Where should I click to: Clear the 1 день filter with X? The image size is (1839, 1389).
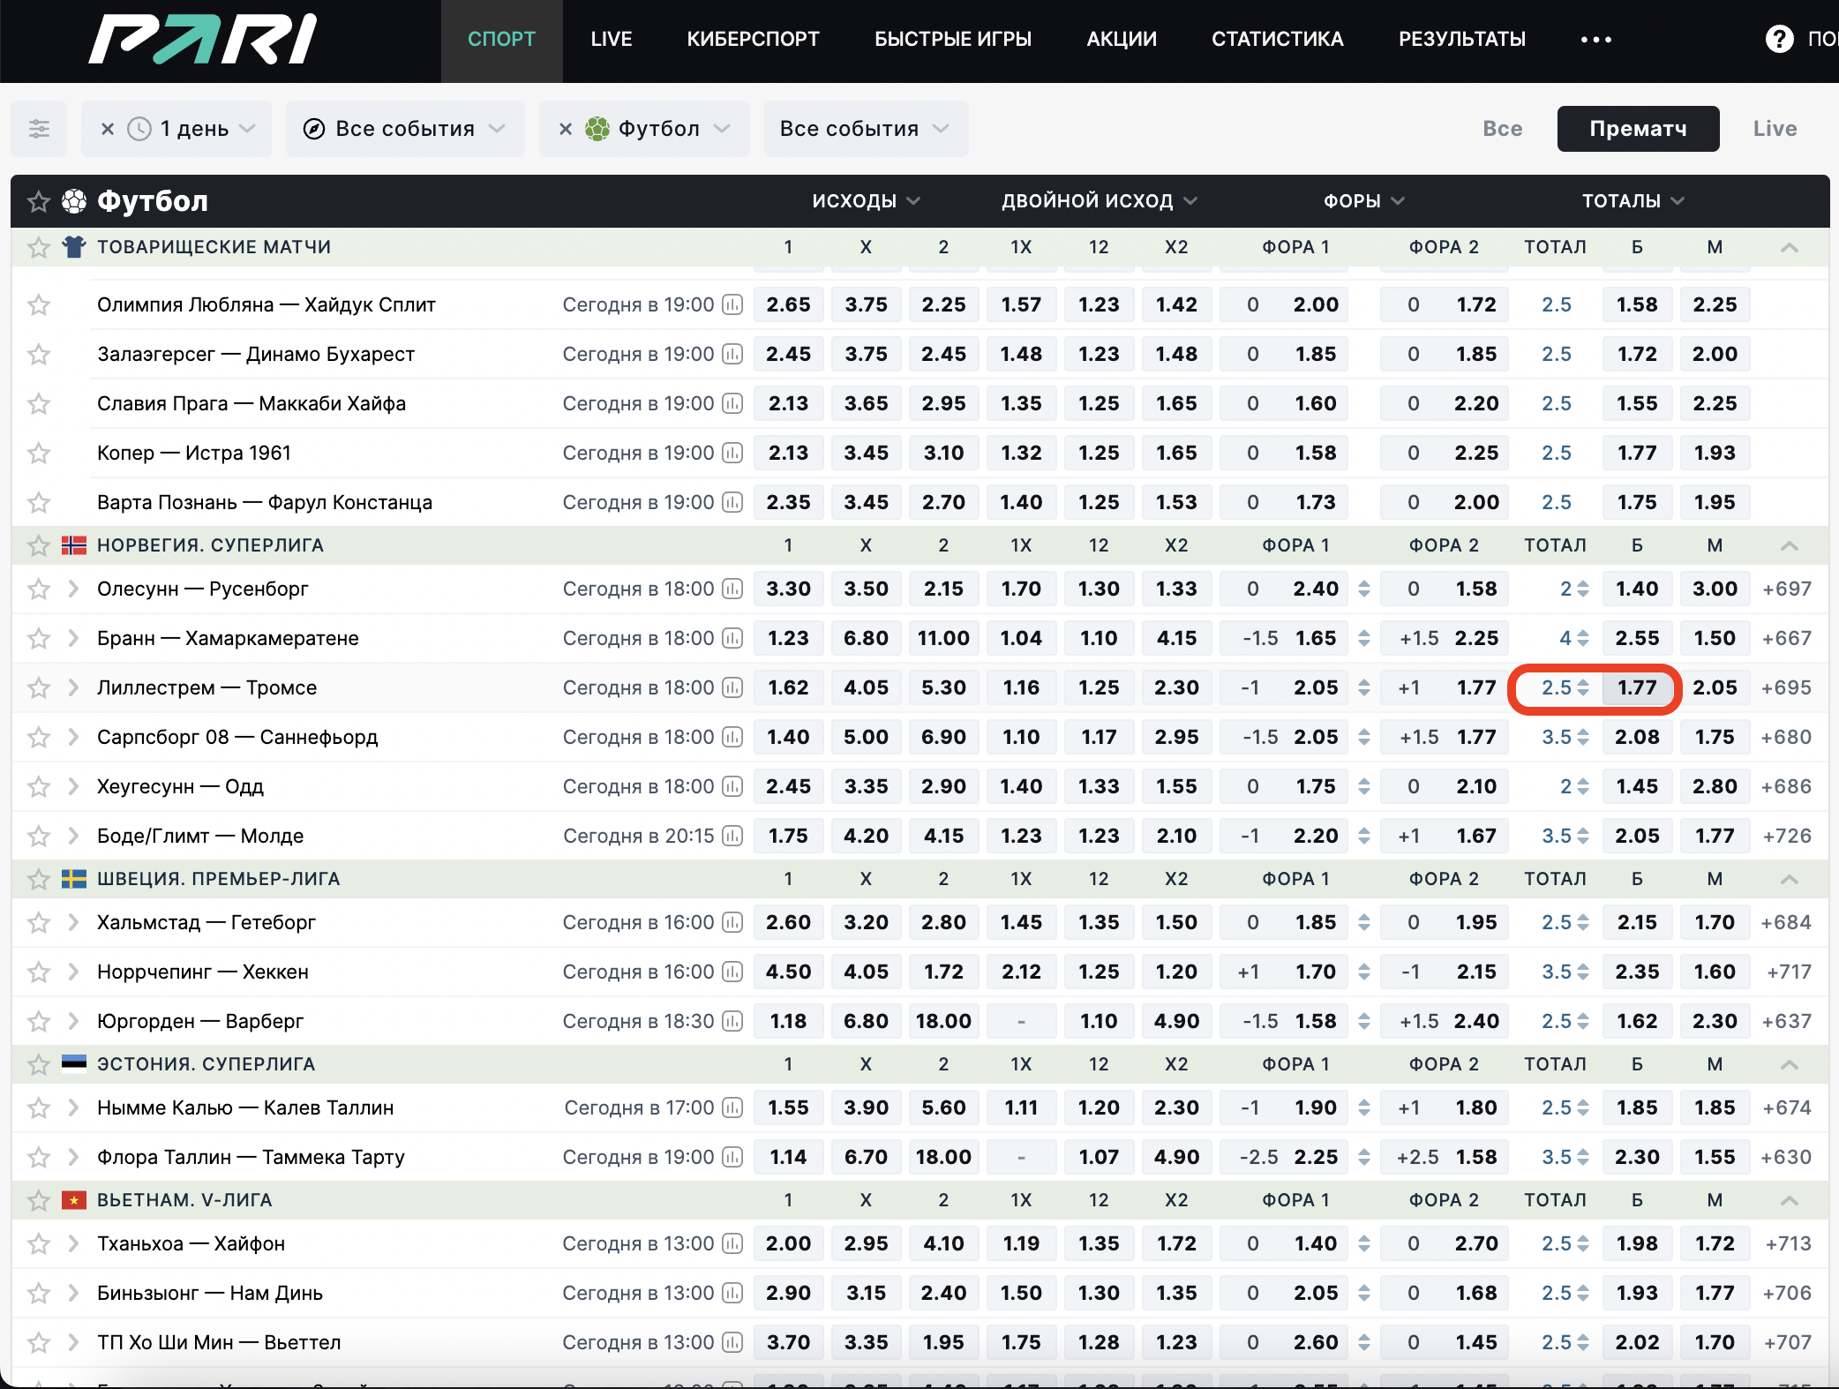coord(108,129)
